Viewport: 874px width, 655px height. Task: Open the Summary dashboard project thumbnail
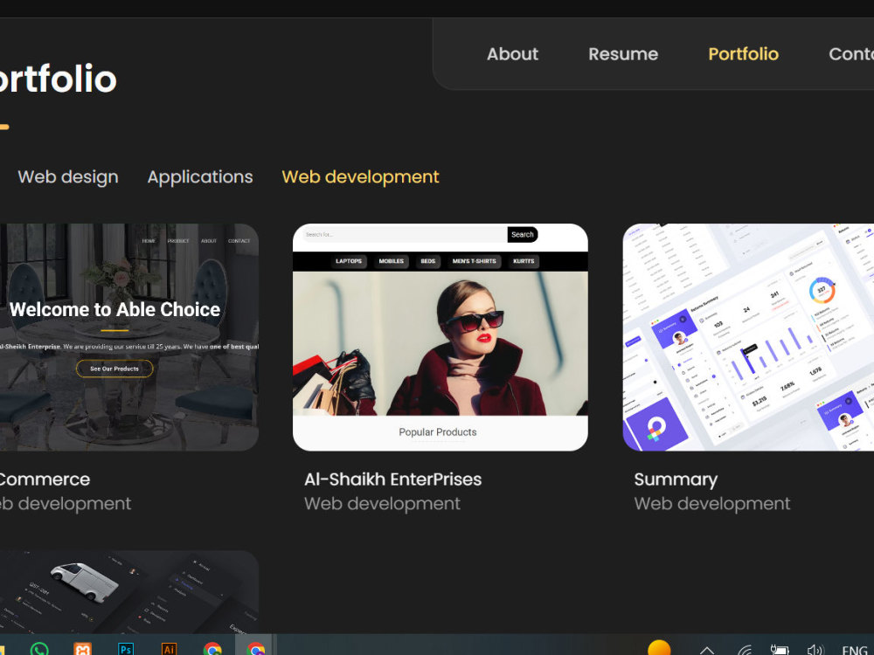(748, 337)
